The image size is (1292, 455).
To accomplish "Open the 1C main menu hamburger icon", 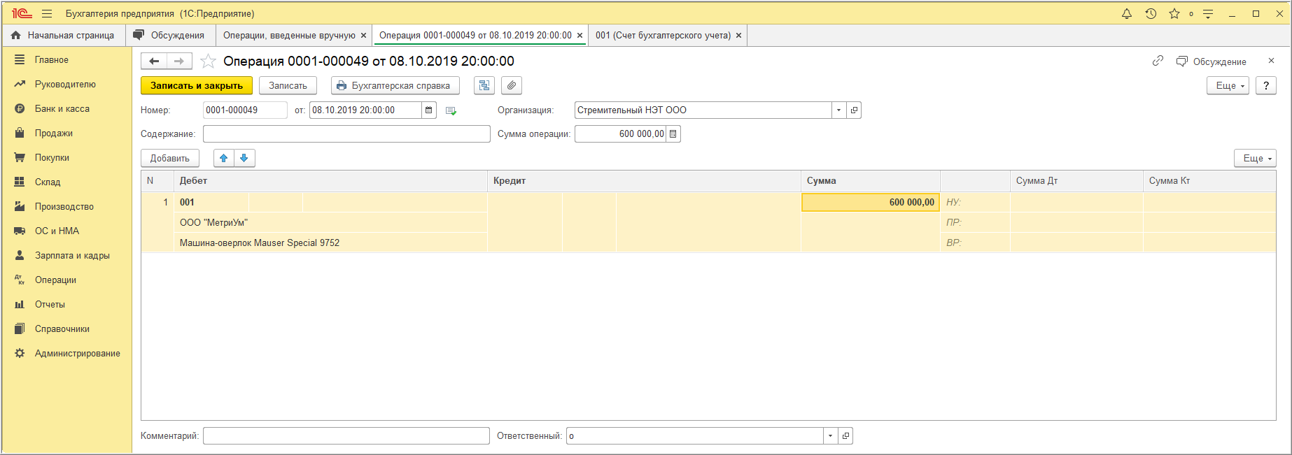I will (47, 13).
